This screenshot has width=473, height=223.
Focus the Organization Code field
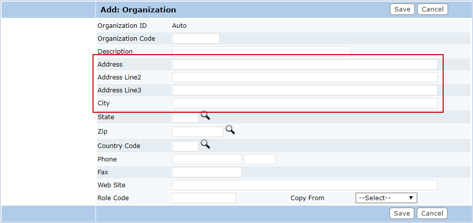(196, 39)
